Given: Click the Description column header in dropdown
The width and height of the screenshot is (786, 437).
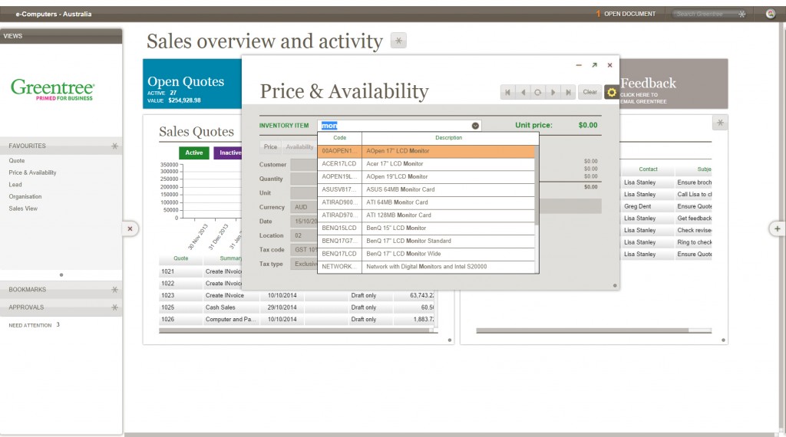Looking at the screenshot, I should pyautogui.click(x=448, y=138).
